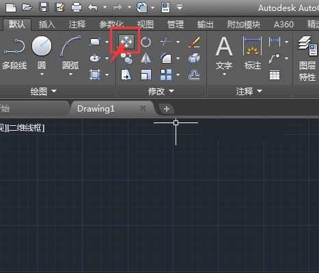Screen dimensions: 319x273
Task: Select the Rotate tool
Action: pyautogui.click(x=145, y=42)
